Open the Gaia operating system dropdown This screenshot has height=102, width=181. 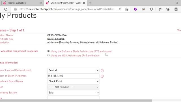pos(73,93)
